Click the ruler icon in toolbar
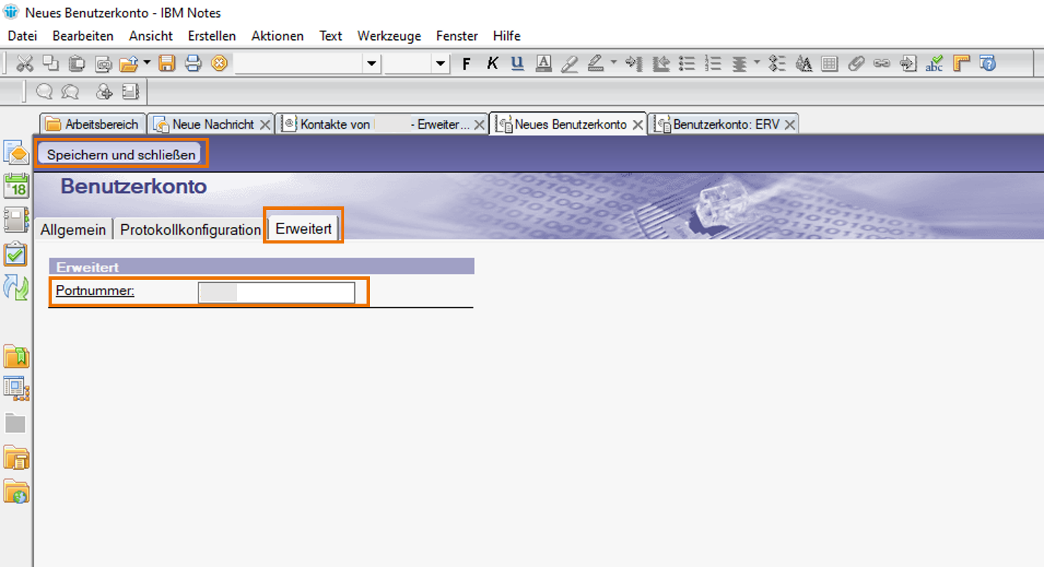The height and width of the screenshot is (567, 1044). tap(961, 64)
